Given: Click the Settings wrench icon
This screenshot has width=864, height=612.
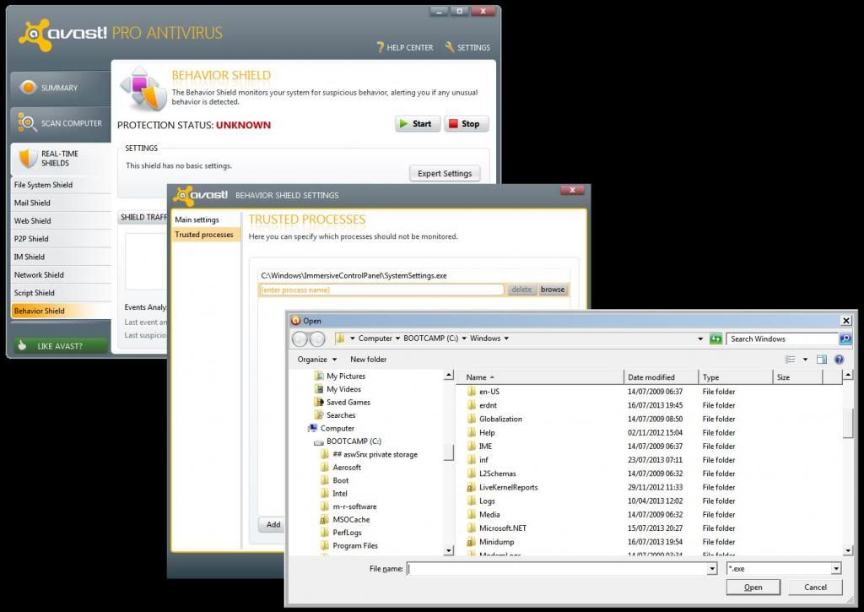Looking at the screenshot, I should click(450, 47).
